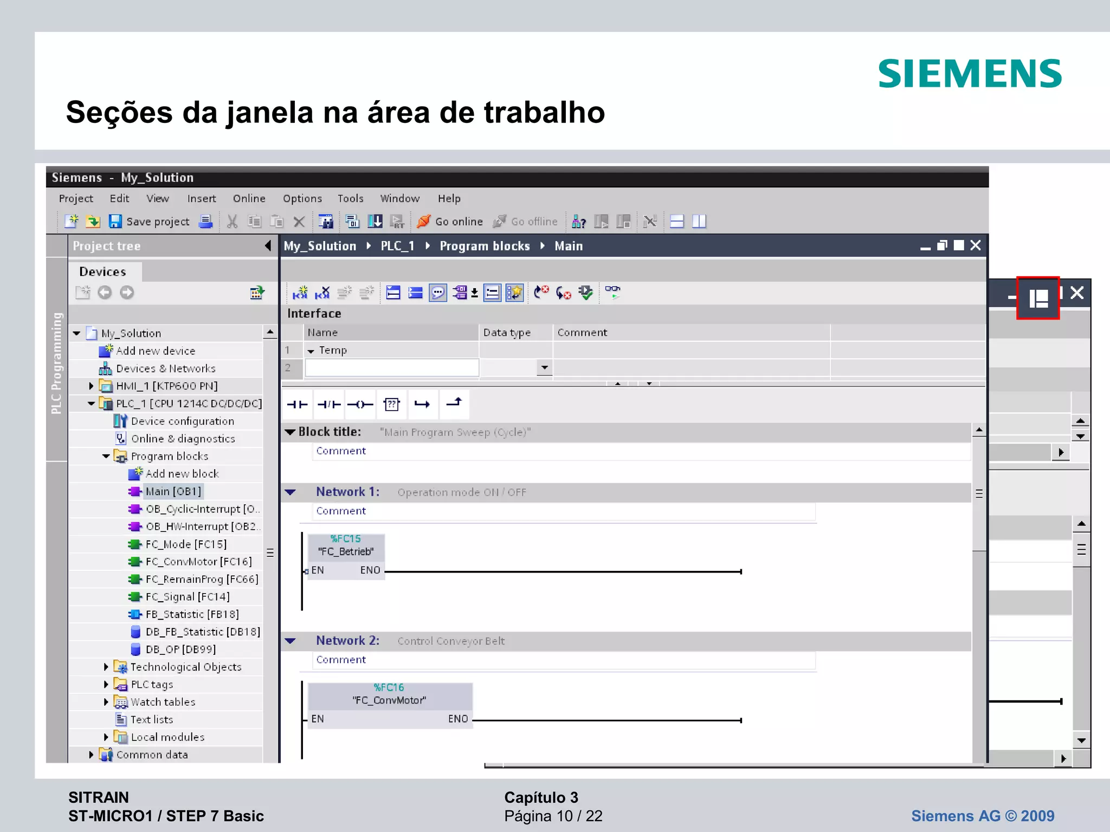
Task: Click the forward arrow in Project tree
Action: [x=127, y=292]
